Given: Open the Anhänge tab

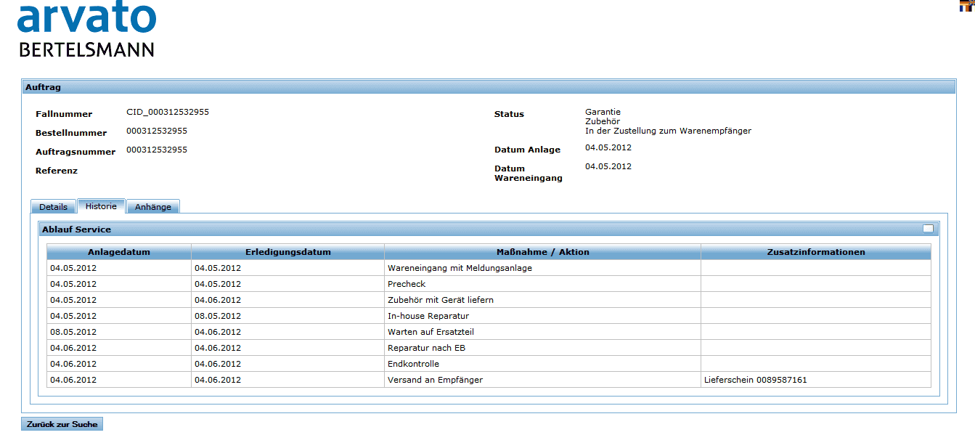Looking at the screenshot, I should click(153, 207).
